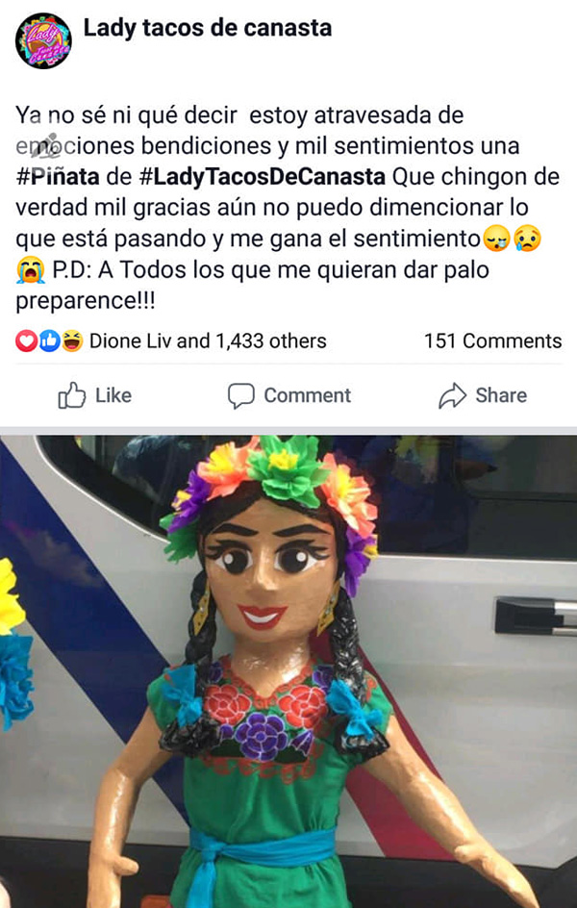
Task: Open the 151 Comments list
Action: click(x=492, y=341)
